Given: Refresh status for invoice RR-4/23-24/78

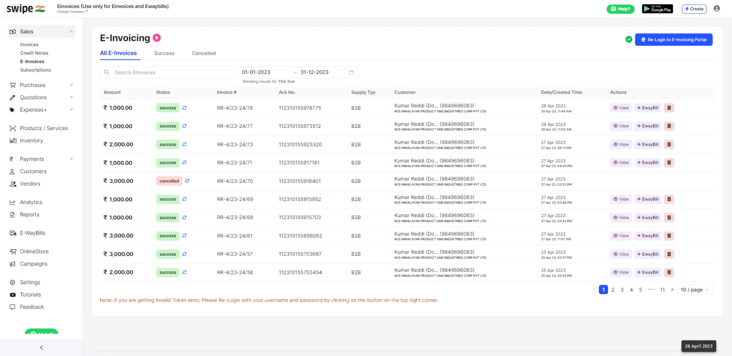Looking at the screenshot, I should pos(185,108).
